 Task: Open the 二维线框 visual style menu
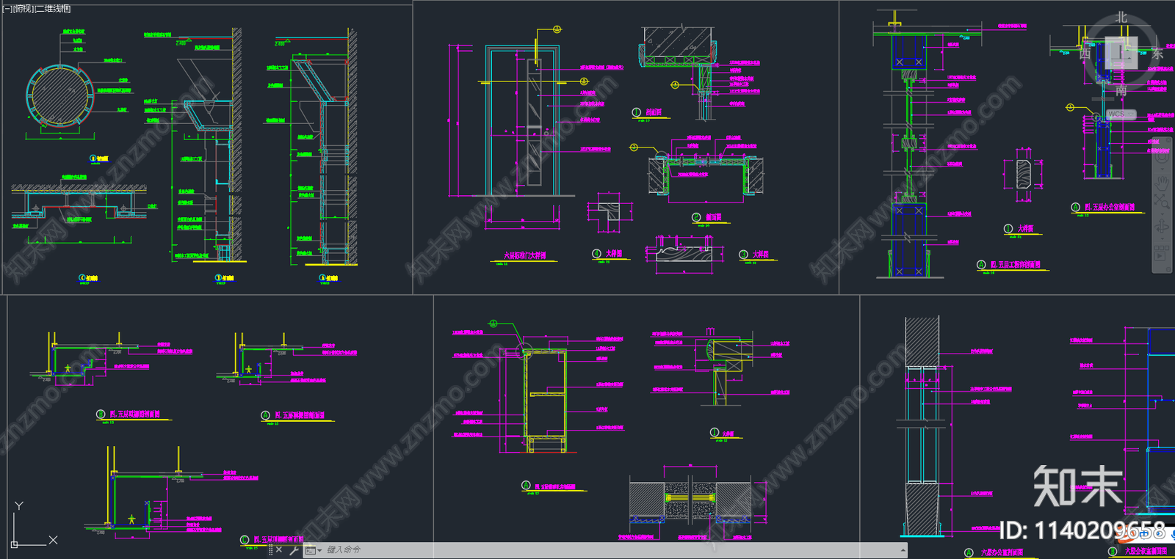tap(54, 9)
